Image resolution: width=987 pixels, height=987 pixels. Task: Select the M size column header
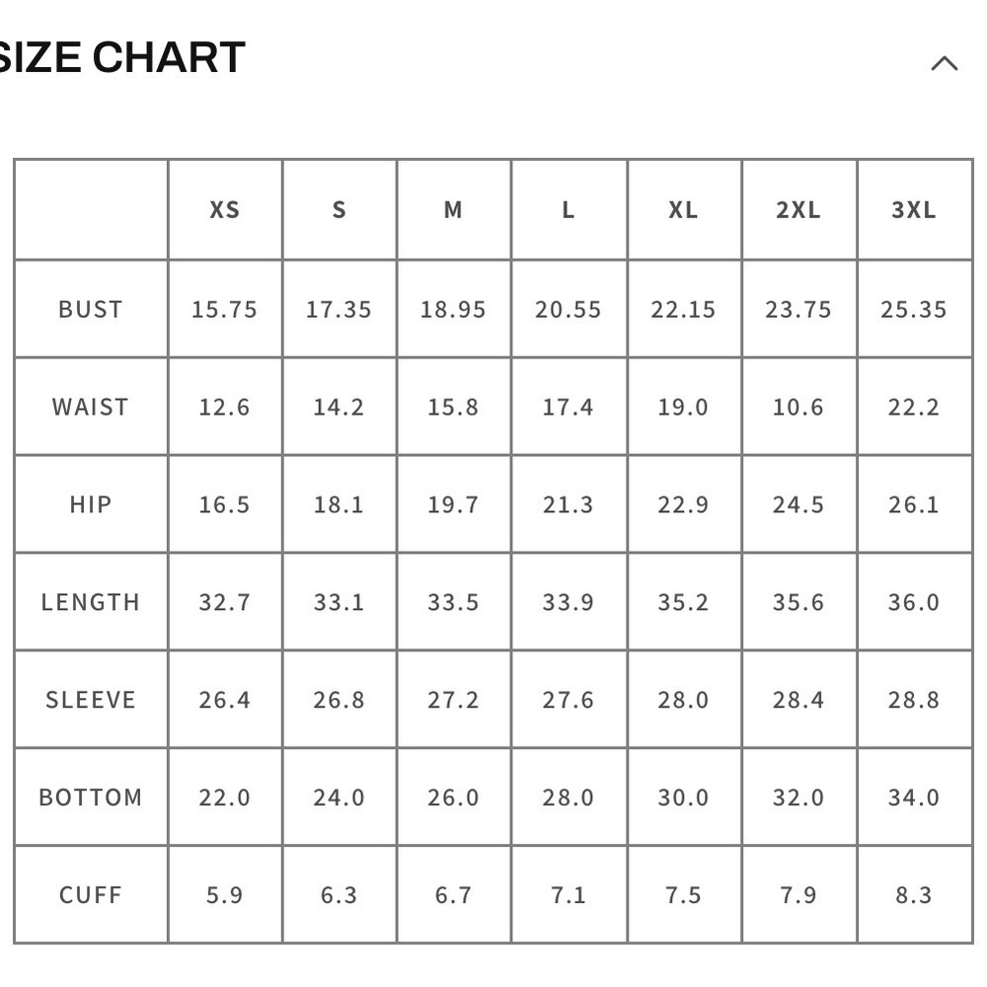coord(453,210)
